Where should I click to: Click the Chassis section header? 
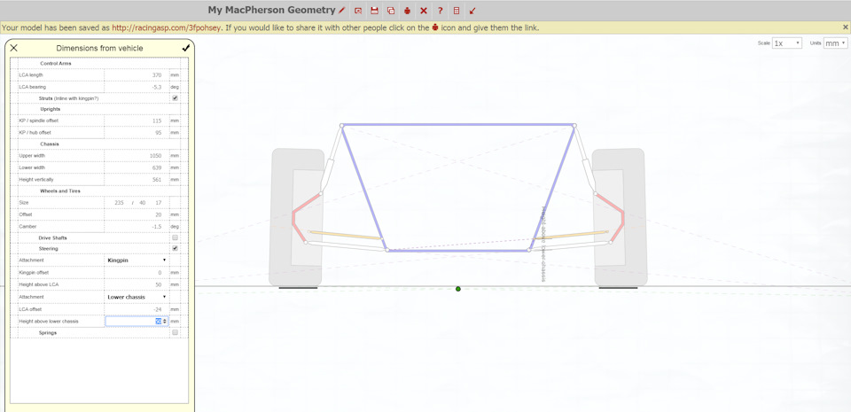tap(50, 144)
